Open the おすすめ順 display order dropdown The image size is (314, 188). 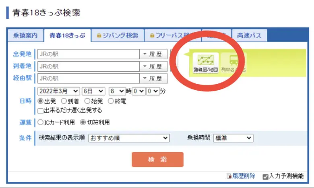coord(129,138)
